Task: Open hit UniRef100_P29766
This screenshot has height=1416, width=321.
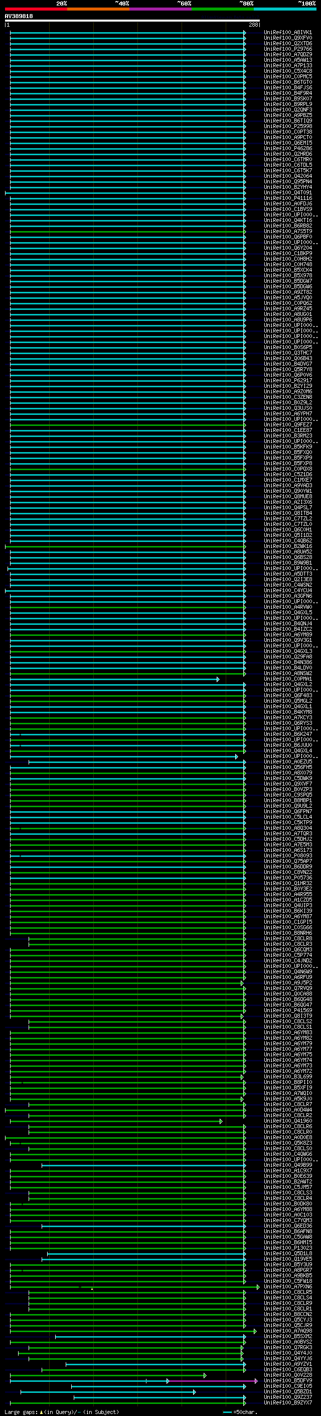Action: click(x=287, y=49)
